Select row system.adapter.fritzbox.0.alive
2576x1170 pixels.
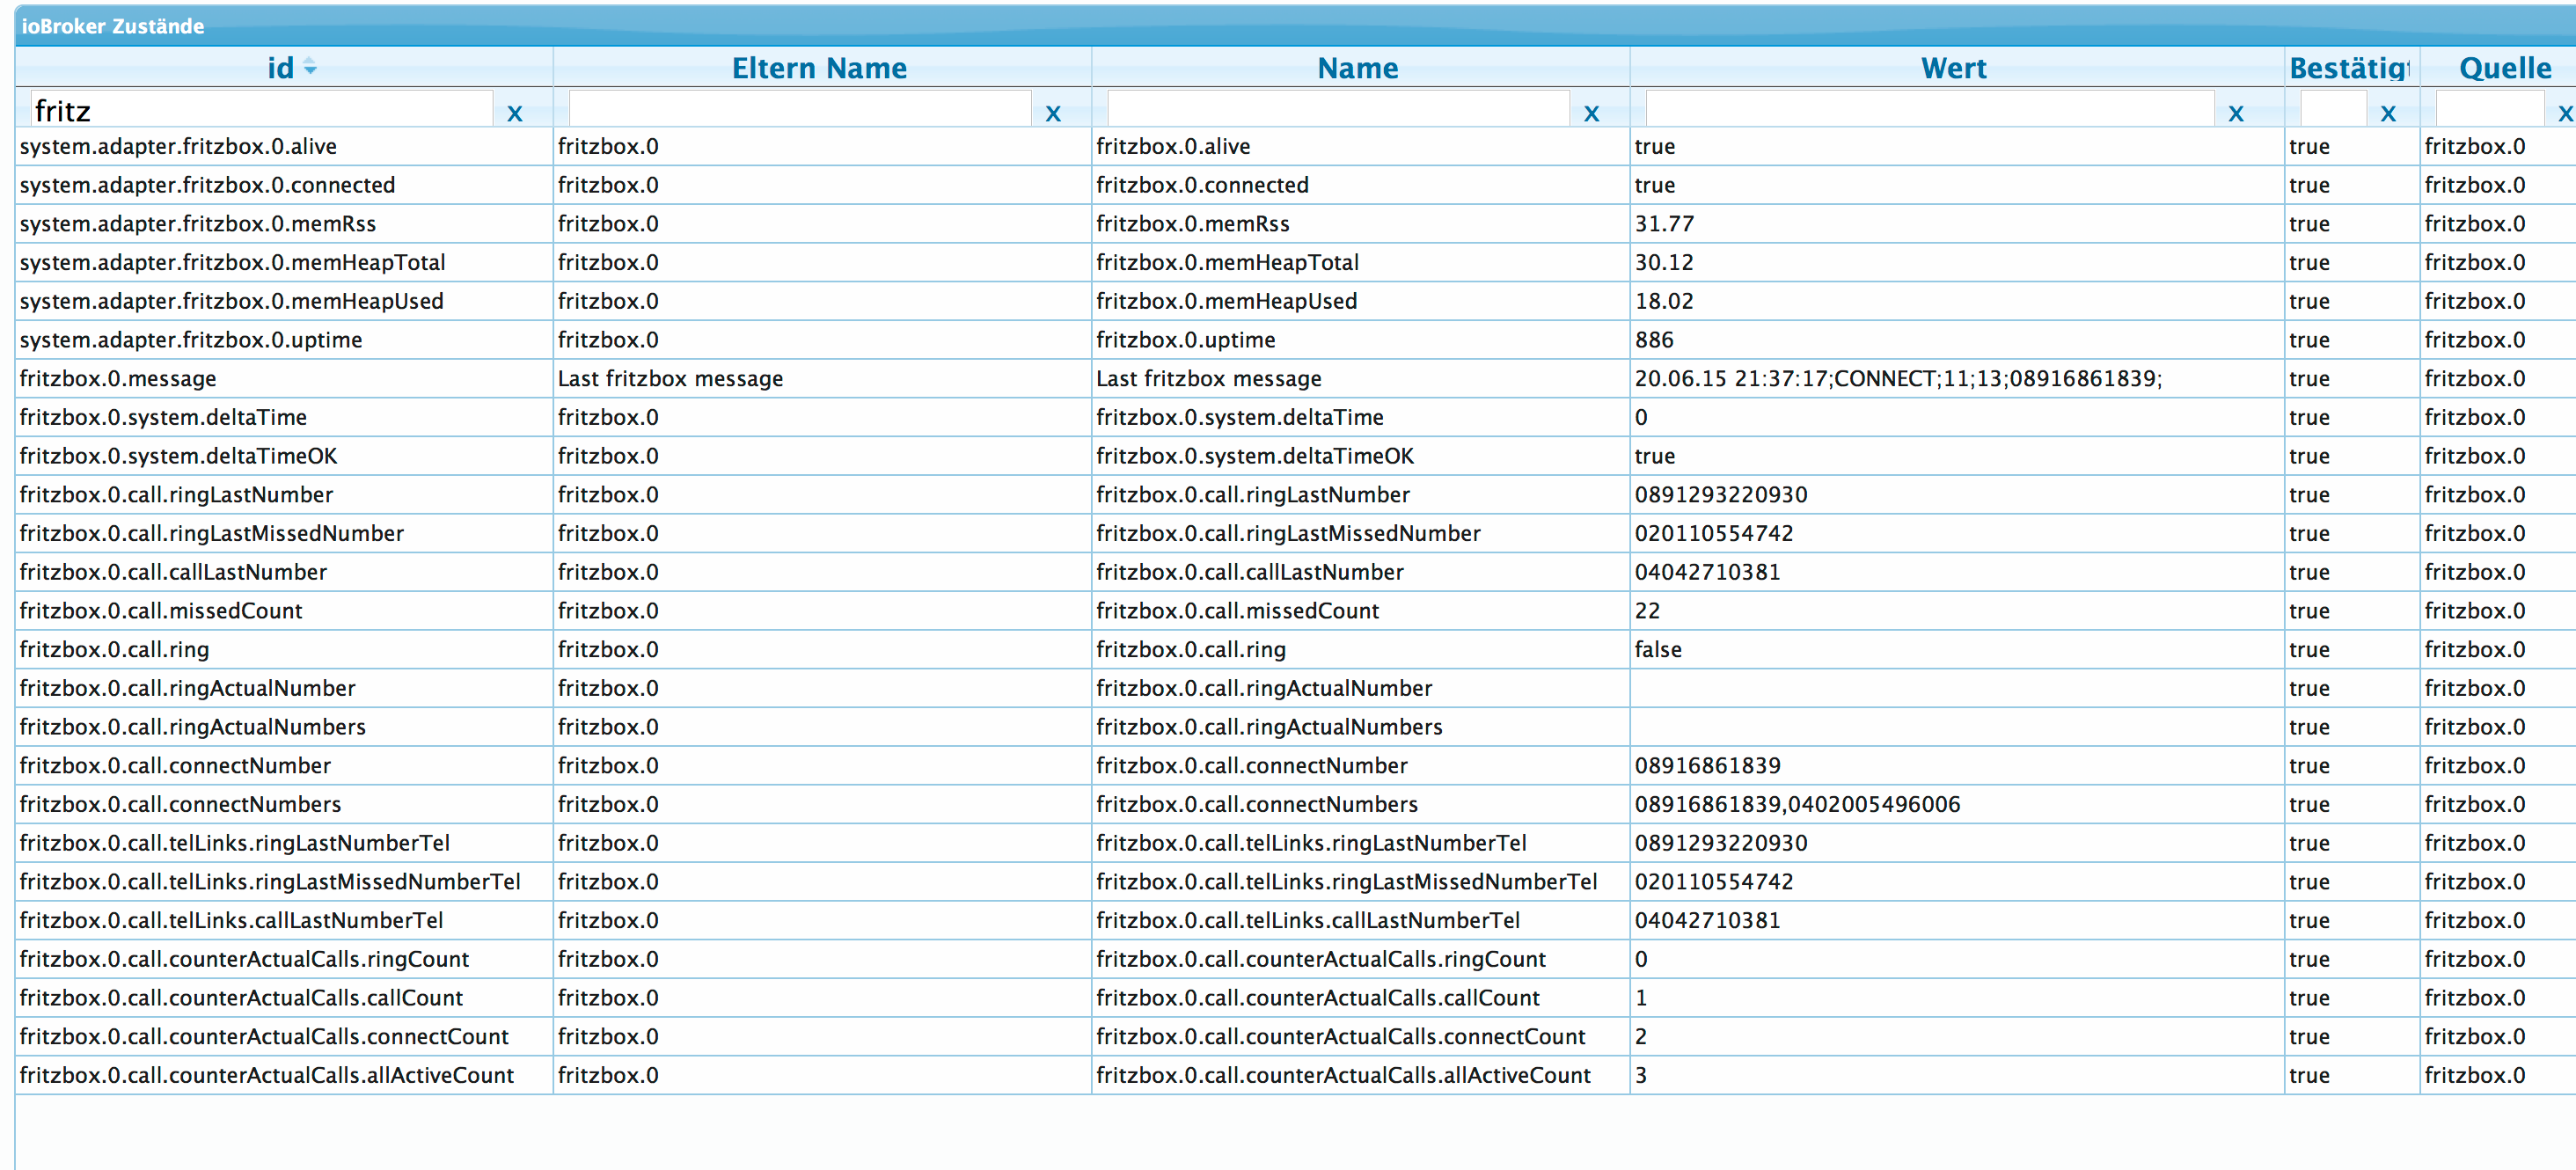coord(1295,146)
